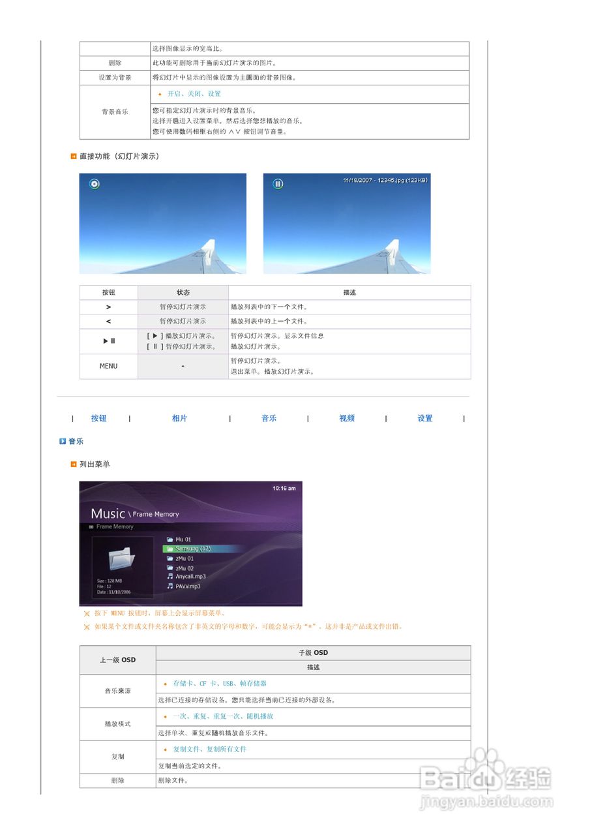
Task: Expand the zMu 01 folder
Action: [186, 558]
